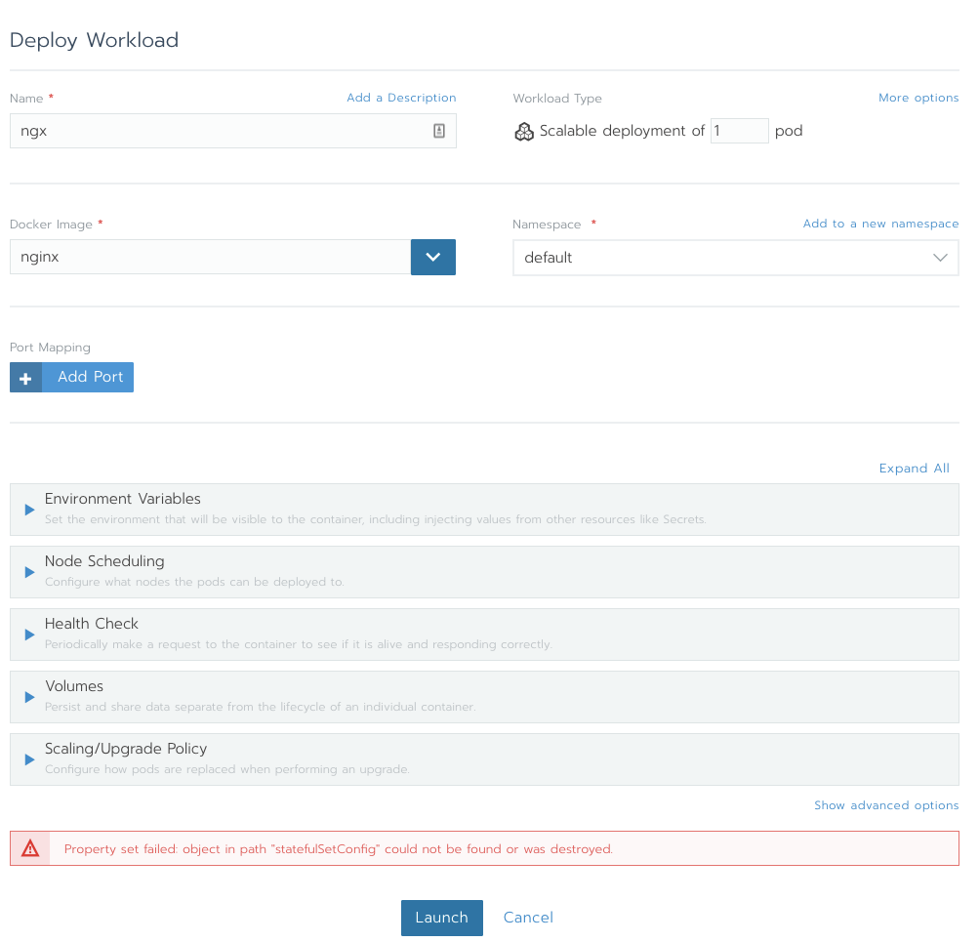The width and height of the screenshot is (979, 942).
Task: Click the Workload Type label
Action: point(557,99)
